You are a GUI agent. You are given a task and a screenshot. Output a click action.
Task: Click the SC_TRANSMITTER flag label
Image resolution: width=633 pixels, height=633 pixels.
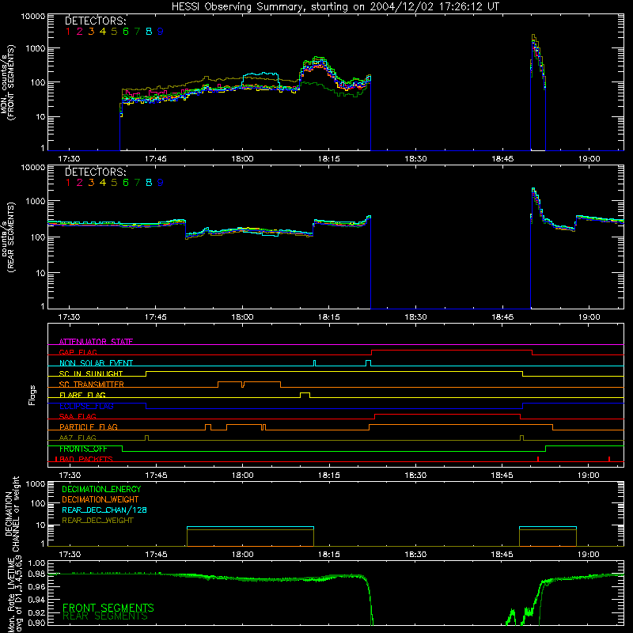(92, 385)
